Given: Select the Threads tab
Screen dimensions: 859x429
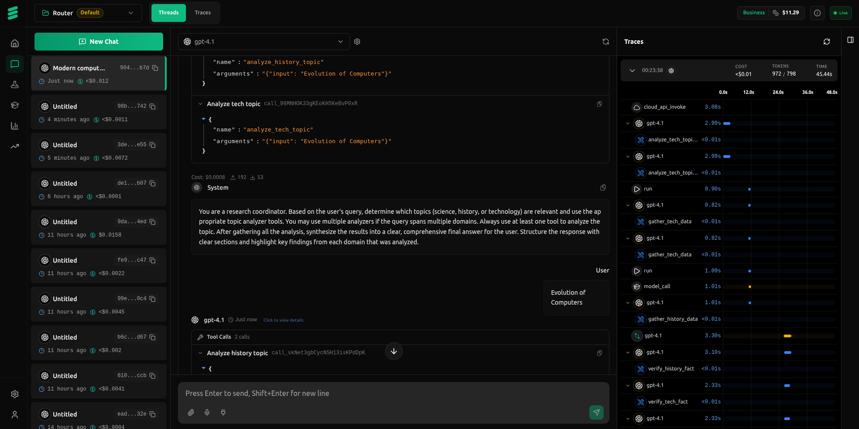Looking at the screenshot, I should 168,13.
